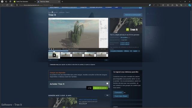Image resolution: width=192 pixels, height=108 pixels.
Task: Select the Tree It sur Steam tab
Action: [x=48, y=1]
